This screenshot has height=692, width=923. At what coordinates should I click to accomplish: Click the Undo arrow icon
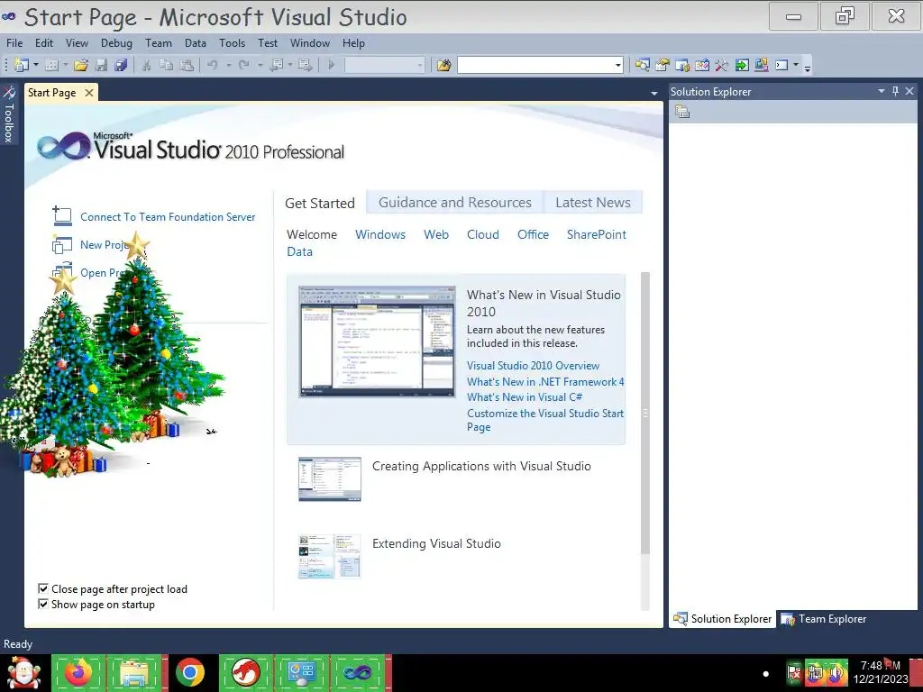213,65
